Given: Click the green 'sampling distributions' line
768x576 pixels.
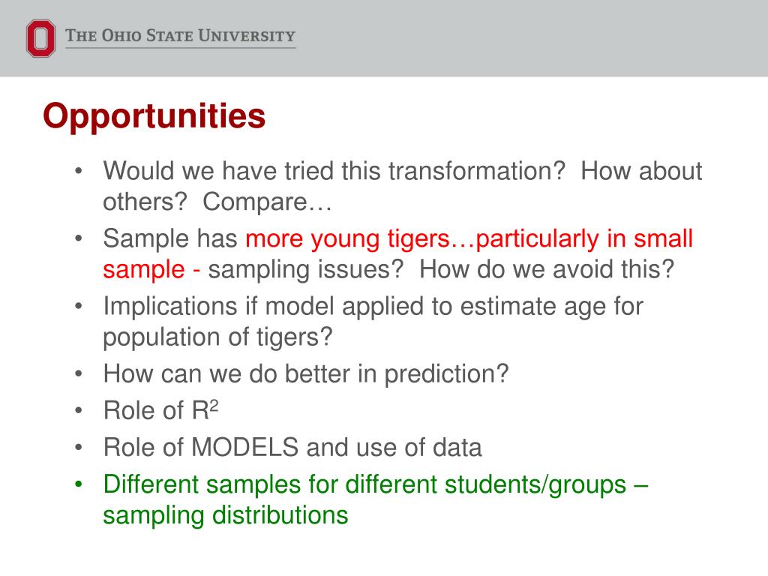Looking at the screenshot, I should 225,515.
